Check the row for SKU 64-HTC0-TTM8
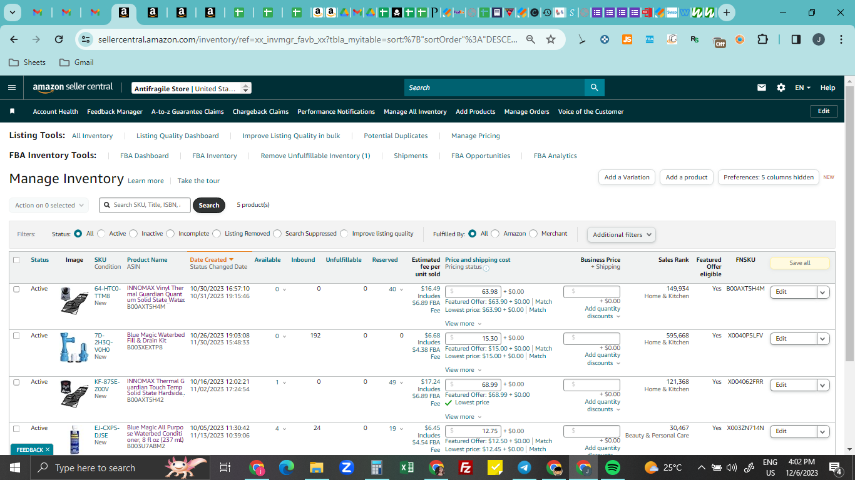 pos(16,289)
